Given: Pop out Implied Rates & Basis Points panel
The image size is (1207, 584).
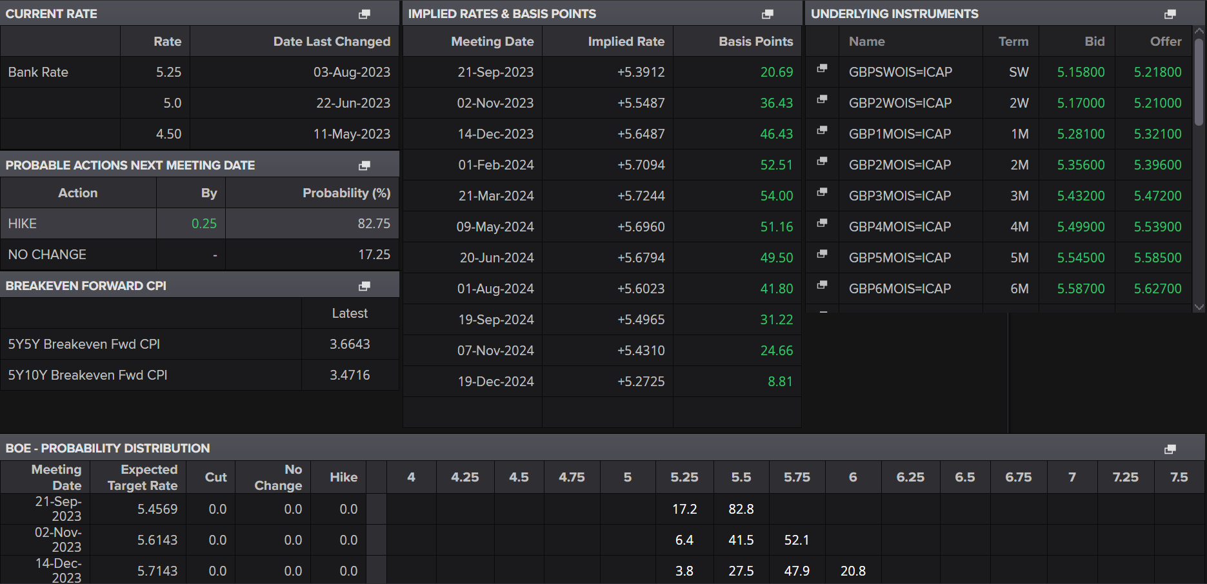Looking at the screenshot, I should point(767,14).
